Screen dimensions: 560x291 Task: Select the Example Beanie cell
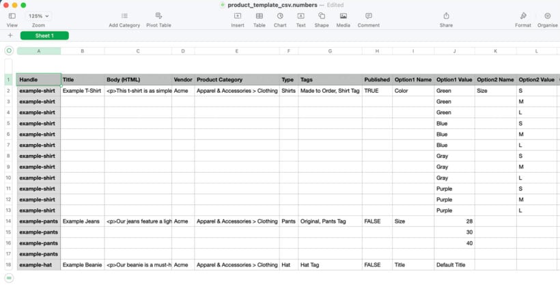(x=83, y=265)
